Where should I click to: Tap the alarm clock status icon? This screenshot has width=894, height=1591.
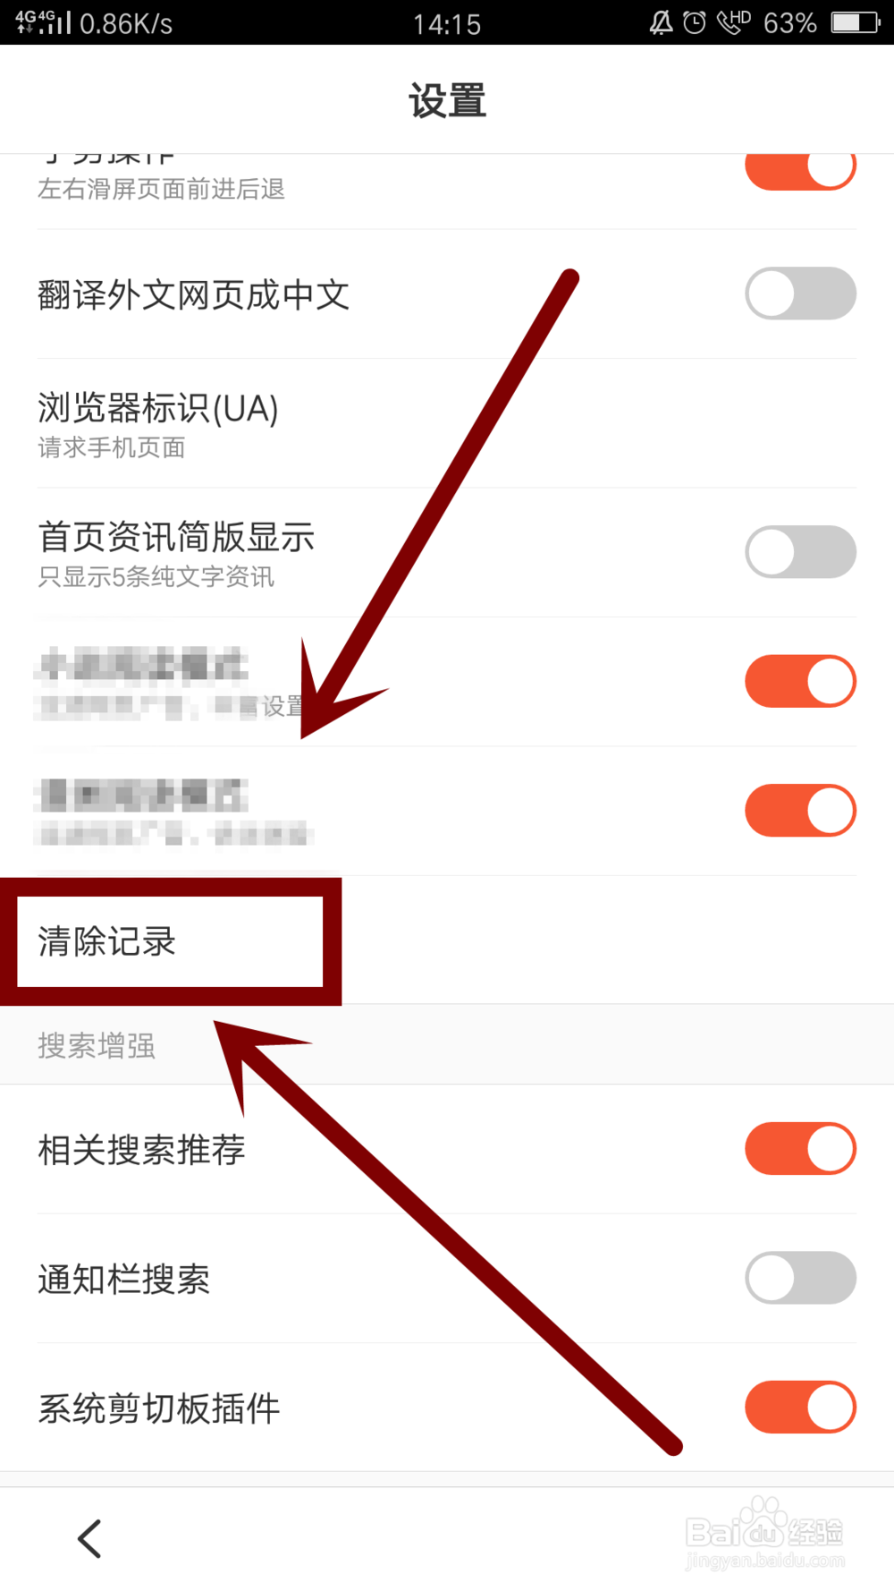tap(695, 22)
